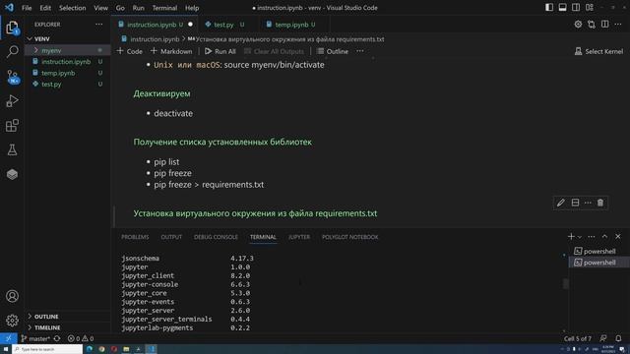Click the split cell icon

click(x=575, y=203)
